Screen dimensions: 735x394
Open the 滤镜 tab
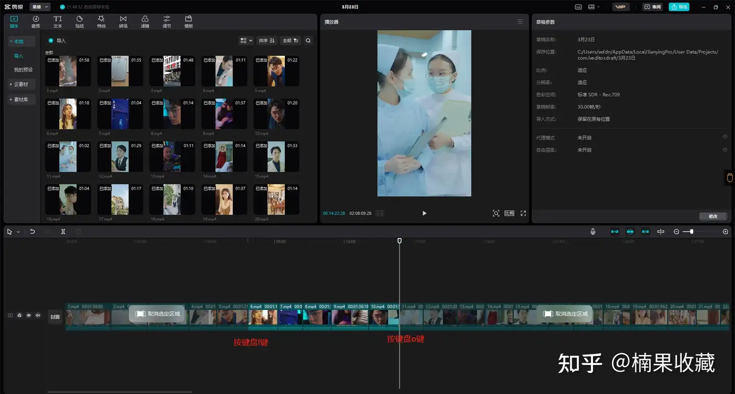click(x=145, y=22)
